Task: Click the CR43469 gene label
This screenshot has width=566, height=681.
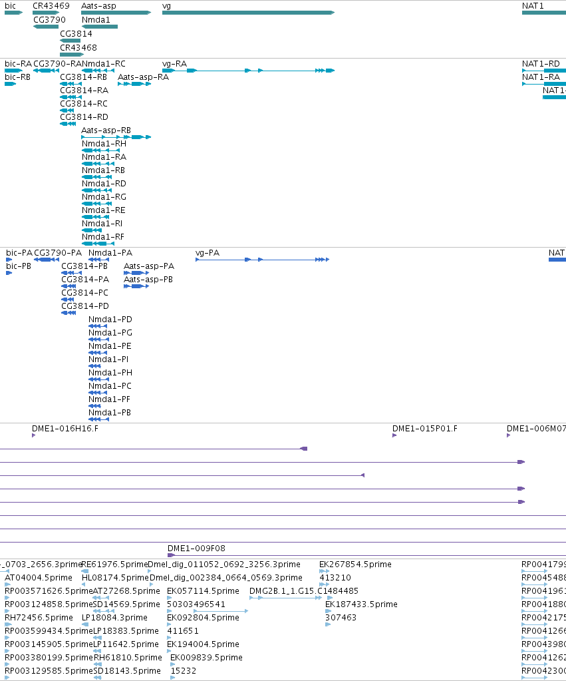Action: click(51, 6)
